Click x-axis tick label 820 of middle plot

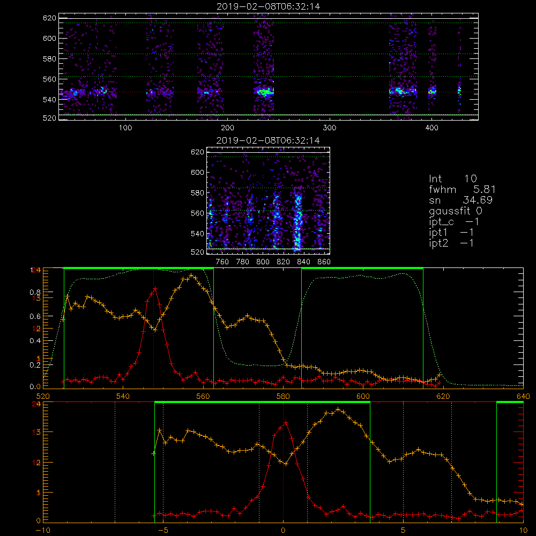pos(284,262)
